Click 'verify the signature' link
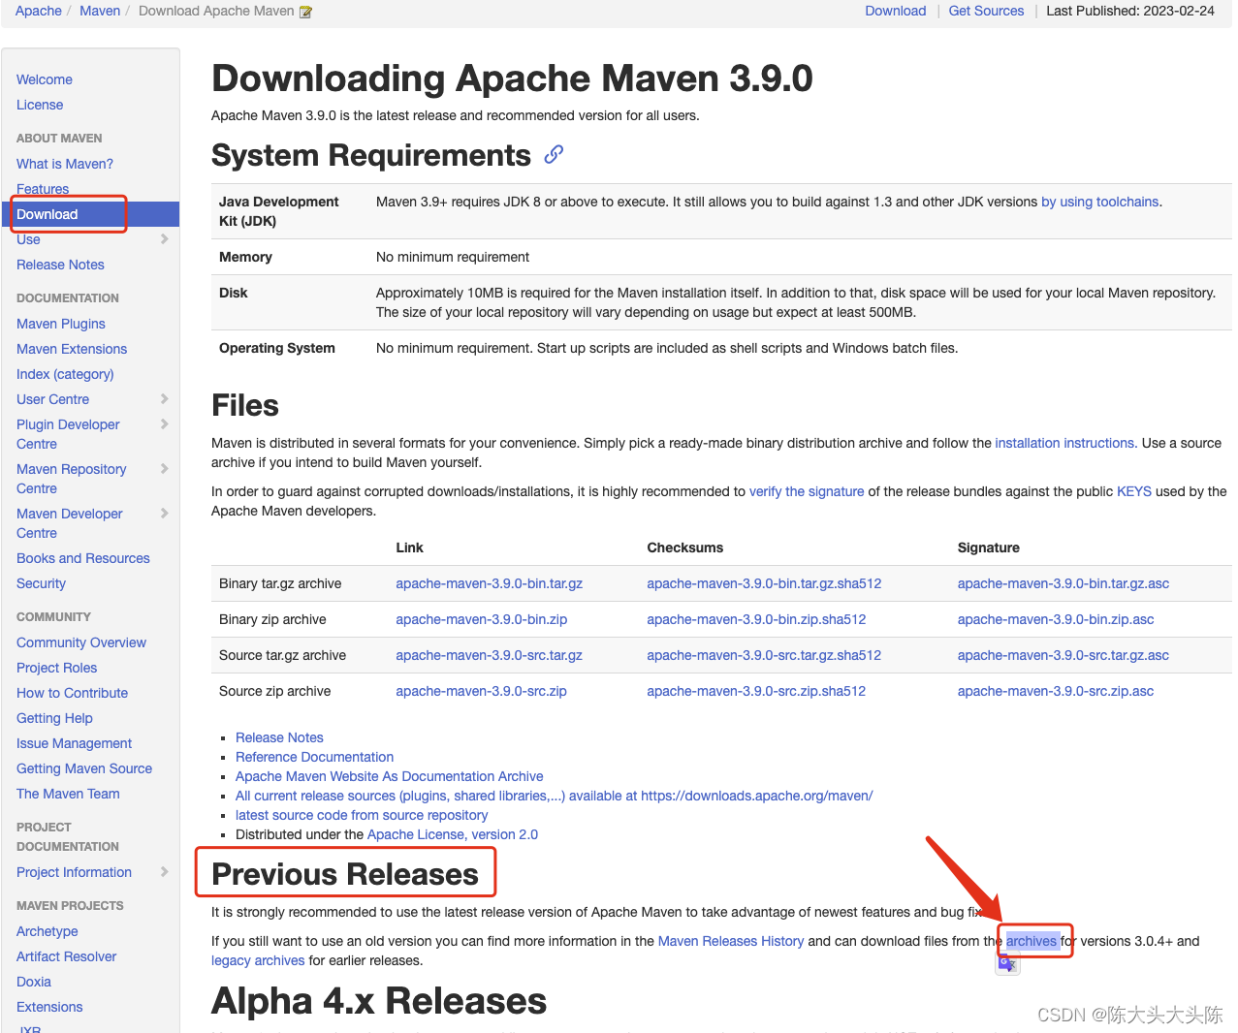 coord(807,491)
